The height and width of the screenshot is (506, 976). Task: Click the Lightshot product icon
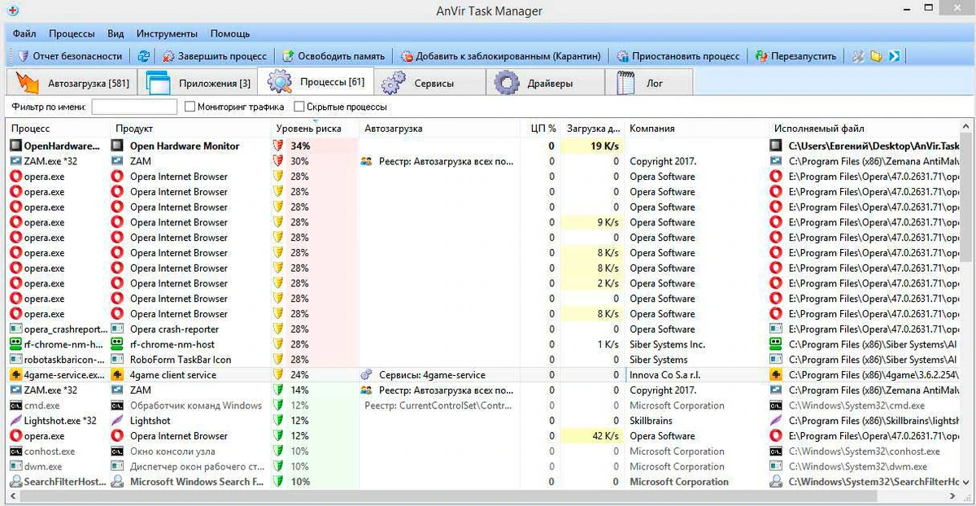coord(117,421)
